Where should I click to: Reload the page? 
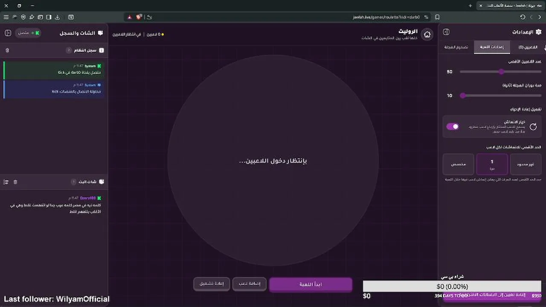(x=523, y=17)
